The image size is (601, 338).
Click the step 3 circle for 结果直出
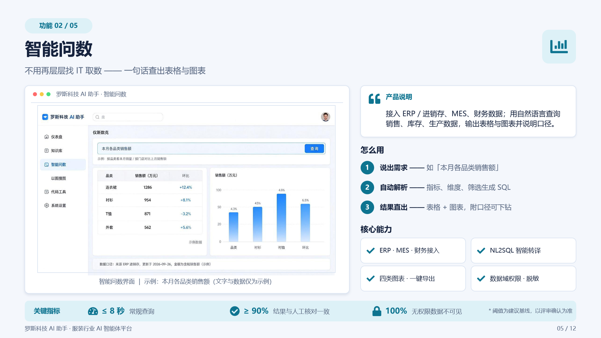[x=367, y=207]
